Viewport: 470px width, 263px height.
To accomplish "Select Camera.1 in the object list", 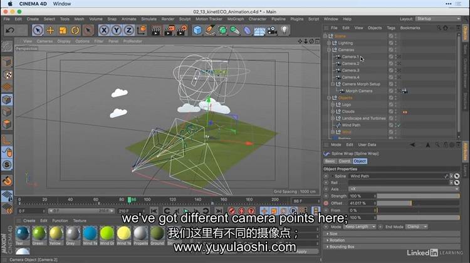I will point(350,57).
